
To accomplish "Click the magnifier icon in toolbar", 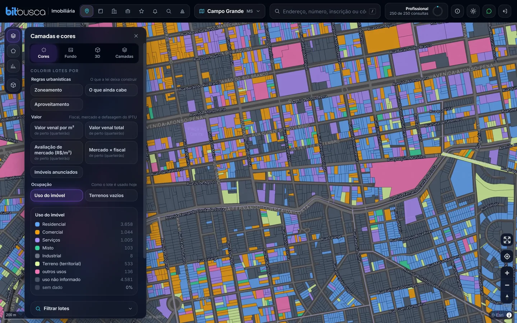I will click(169, 11).
